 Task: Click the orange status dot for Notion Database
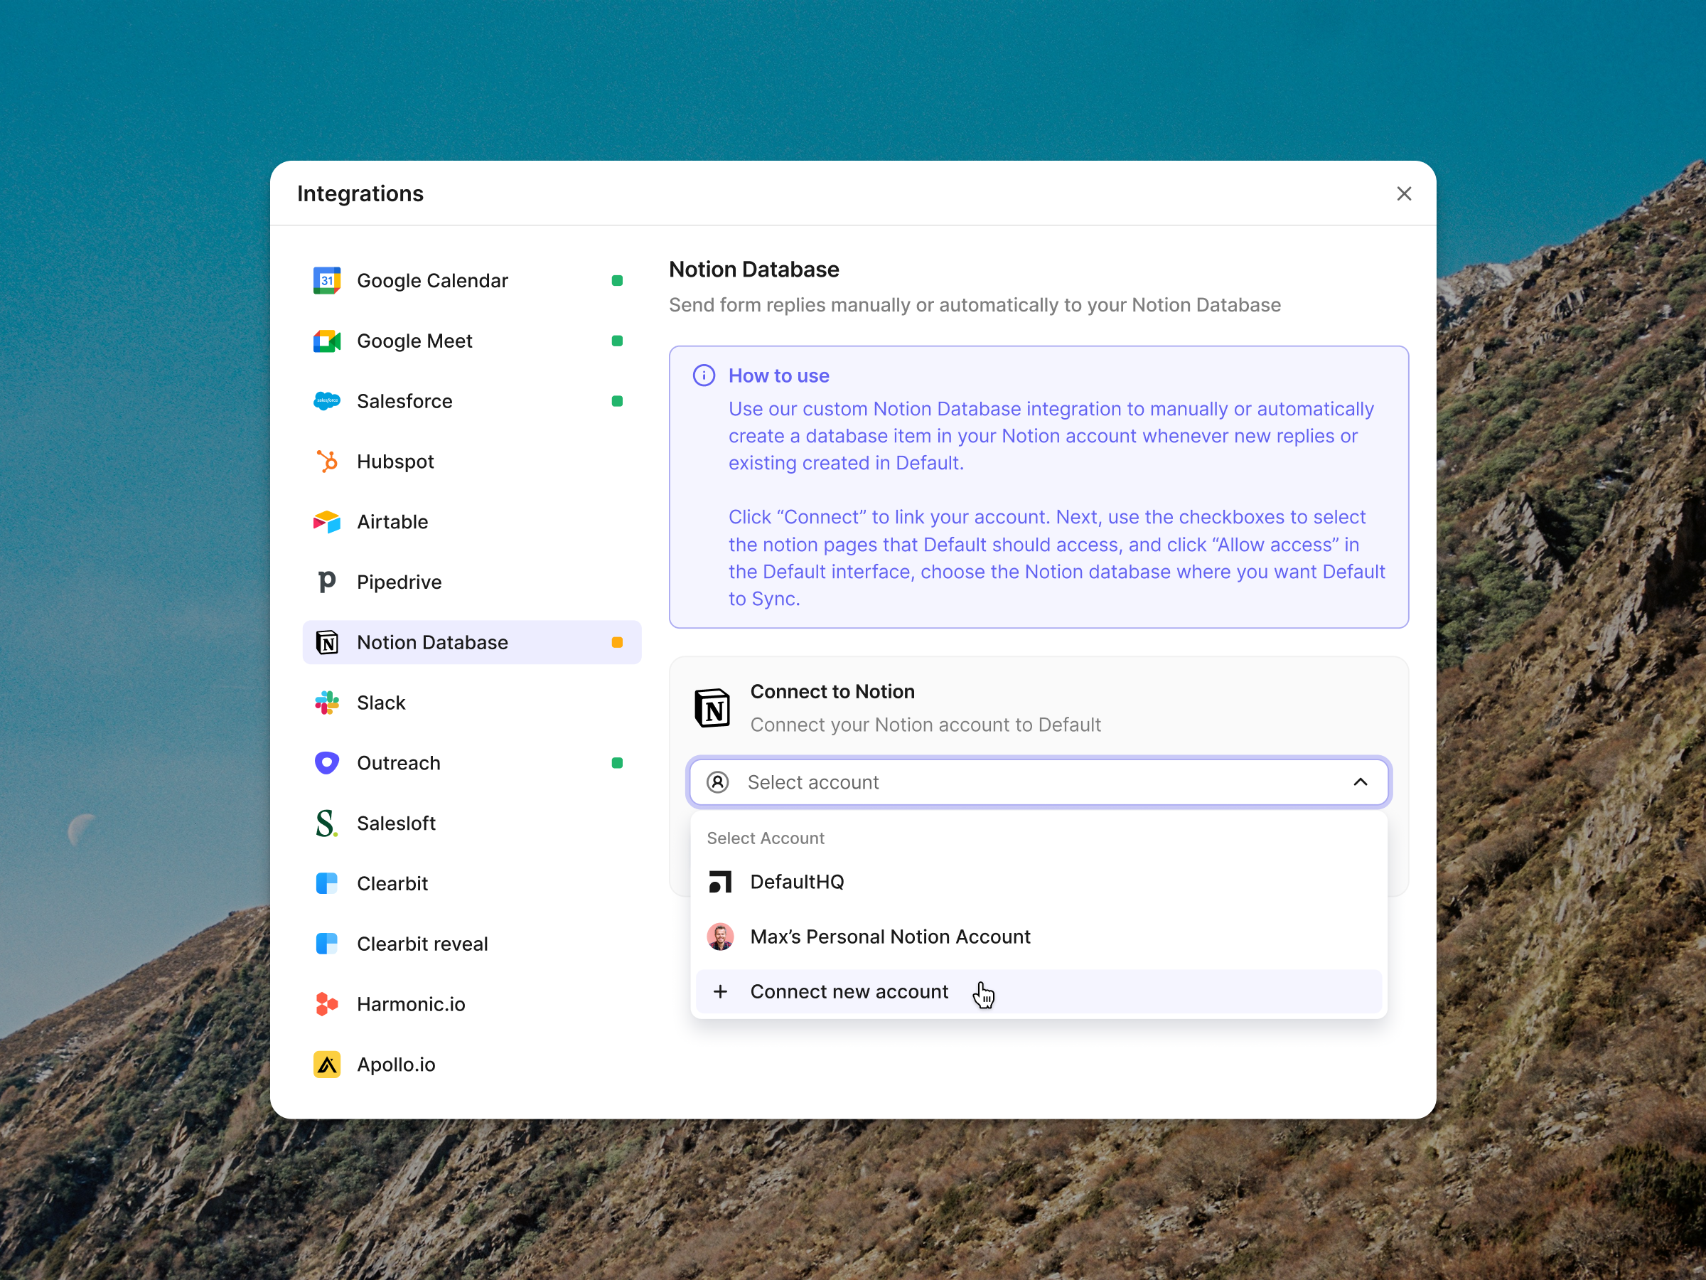click(x=616, y=643)
